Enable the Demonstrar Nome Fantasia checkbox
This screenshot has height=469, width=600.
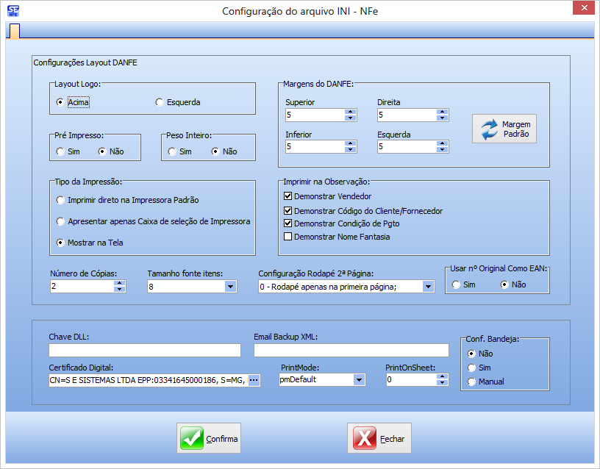tap(288, 237)
